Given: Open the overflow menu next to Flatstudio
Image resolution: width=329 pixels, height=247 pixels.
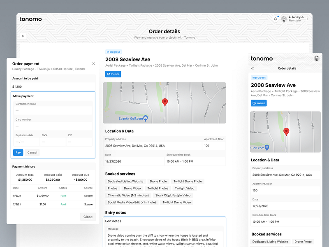Looking at the screenshot, I should point(308,18).
